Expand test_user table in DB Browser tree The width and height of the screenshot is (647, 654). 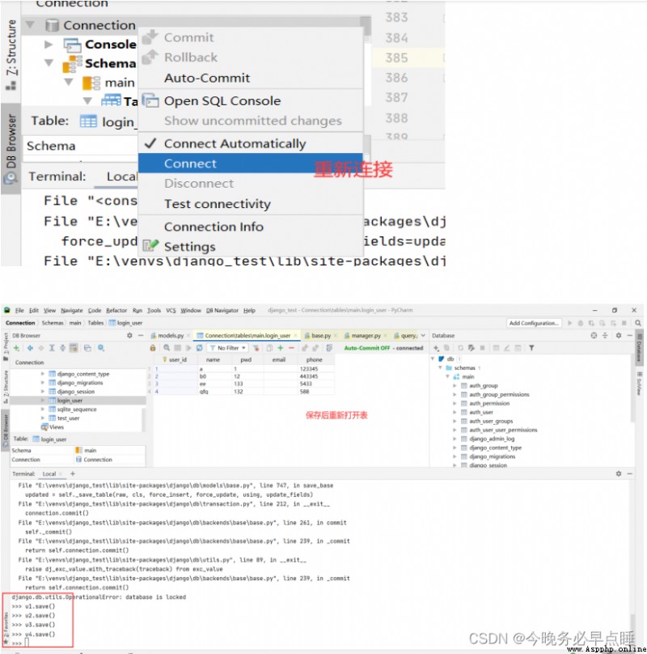tap(43, 418)
